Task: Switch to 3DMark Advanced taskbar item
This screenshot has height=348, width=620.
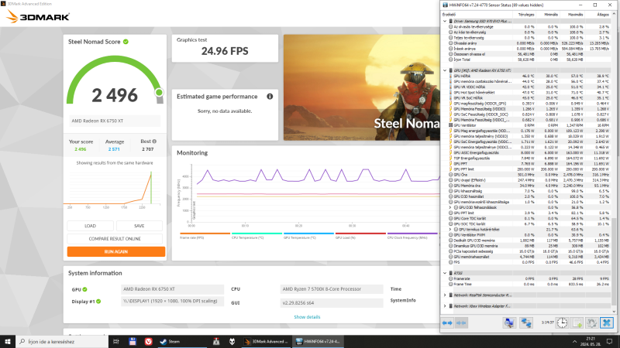Action: pos(266,342)
